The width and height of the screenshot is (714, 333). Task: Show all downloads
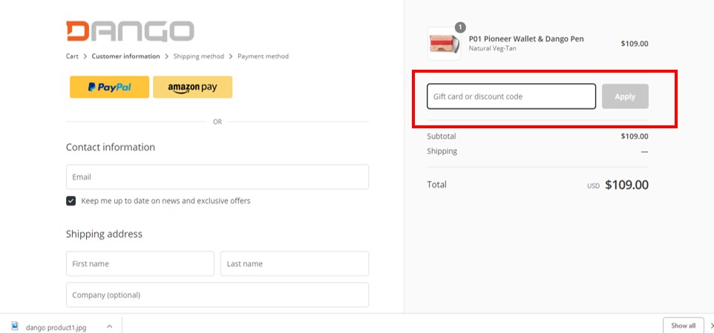[x=683, y=326]
